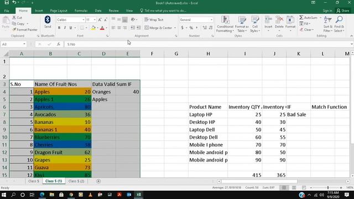This screenshot has width=354, height=199.
Task: Switch to the Page Layout tab
Action: click(59, 11)
